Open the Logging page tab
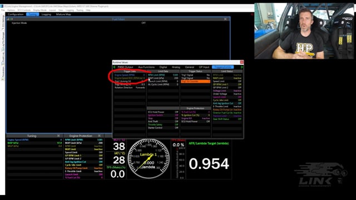Image resolution: width=356 pixels, height=200 pixels. click(46, 14)
